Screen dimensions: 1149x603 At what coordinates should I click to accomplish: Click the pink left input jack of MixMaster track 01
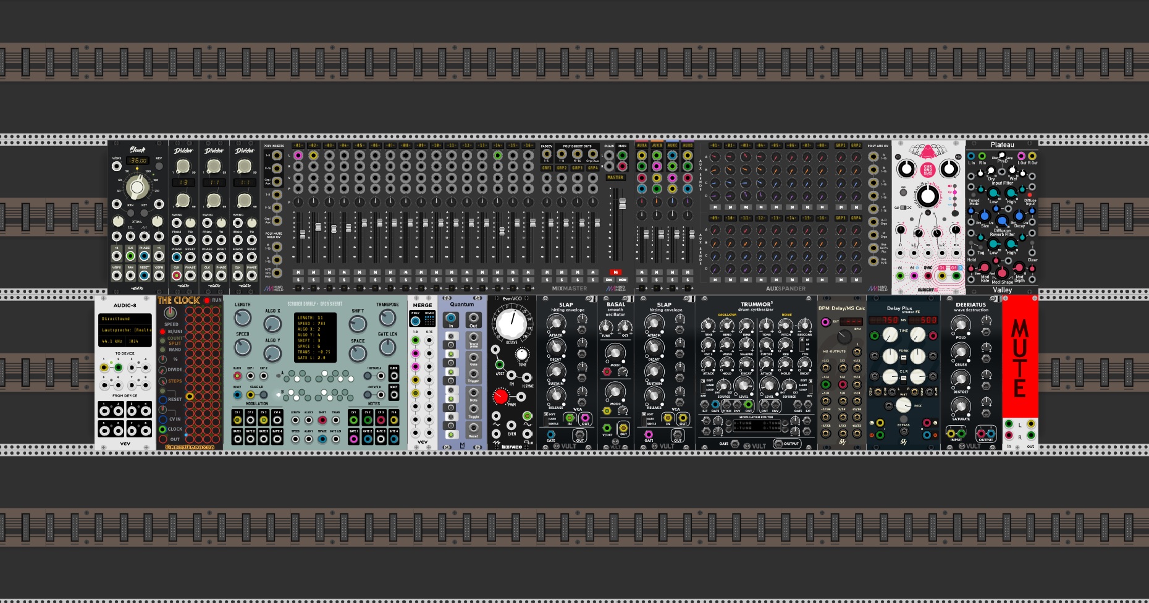298,156
